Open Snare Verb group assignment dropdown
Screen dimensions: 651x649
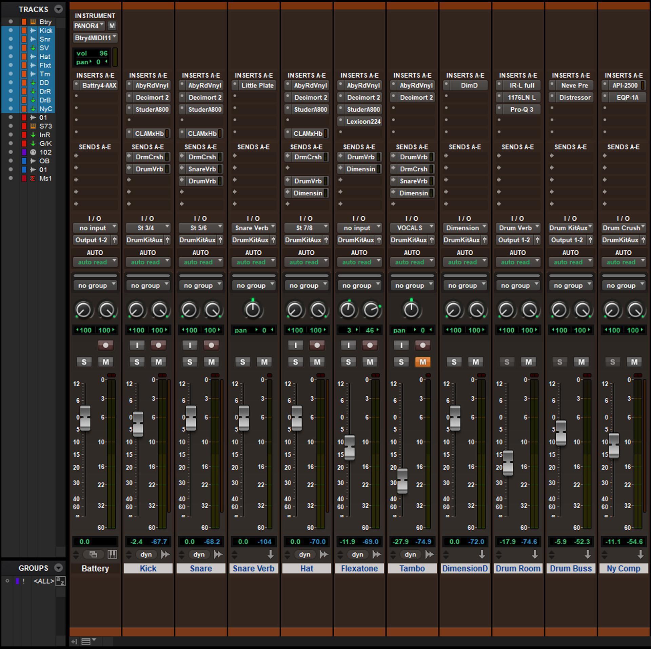(x=253, y=286)
